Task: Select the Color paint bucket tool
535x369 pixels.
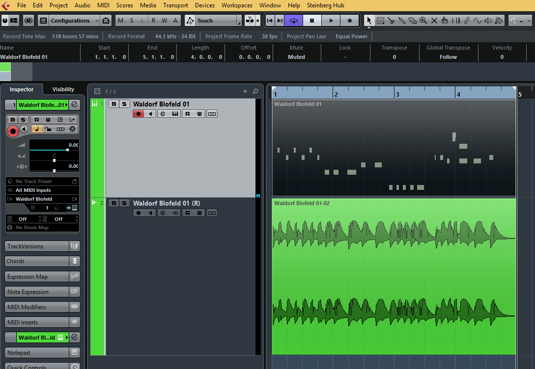Action: click(499, 21)
